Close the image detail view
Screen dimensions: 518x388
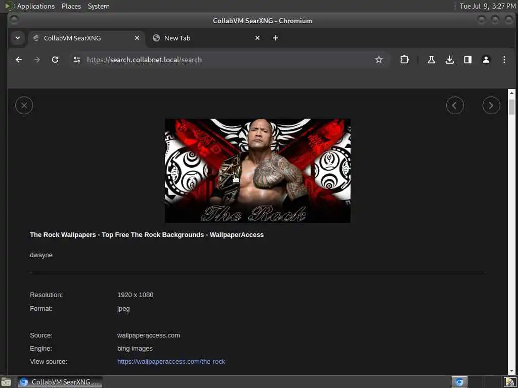click(x=24, y=106)
